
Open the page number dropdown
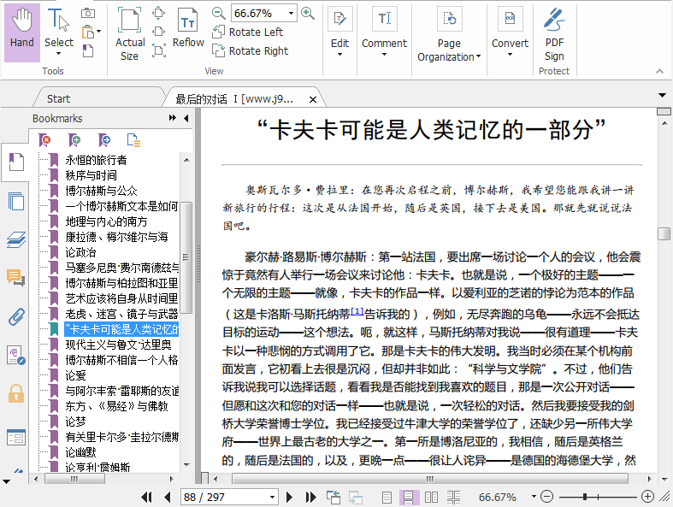(273, 497)
